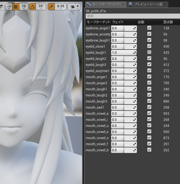Select the mouth_laugh3 morph target name

[96, 101]
